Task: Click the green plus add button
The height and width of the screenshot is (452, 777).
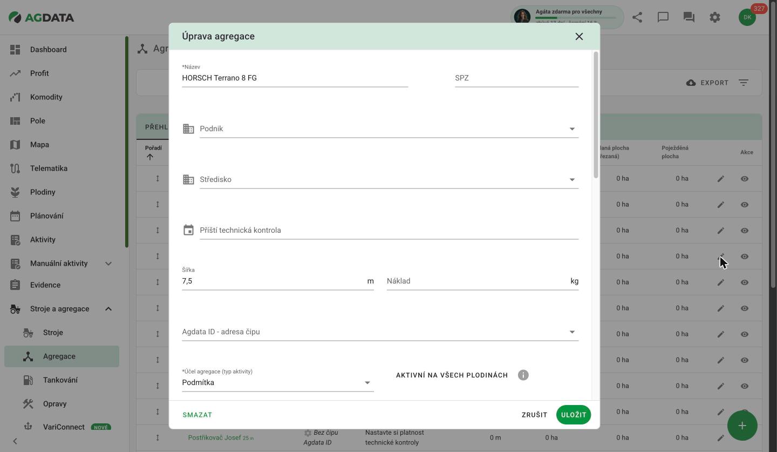Action: (742, 426)
